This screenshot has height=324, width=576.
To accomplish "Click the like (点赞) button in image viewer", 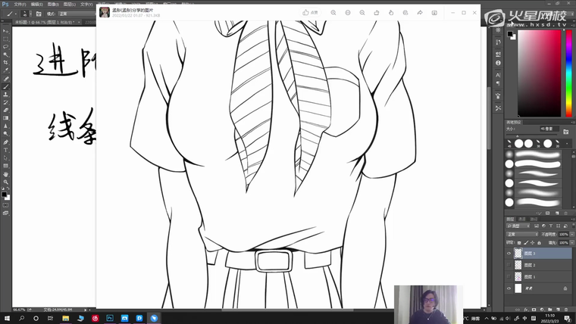I will point(310,13).
